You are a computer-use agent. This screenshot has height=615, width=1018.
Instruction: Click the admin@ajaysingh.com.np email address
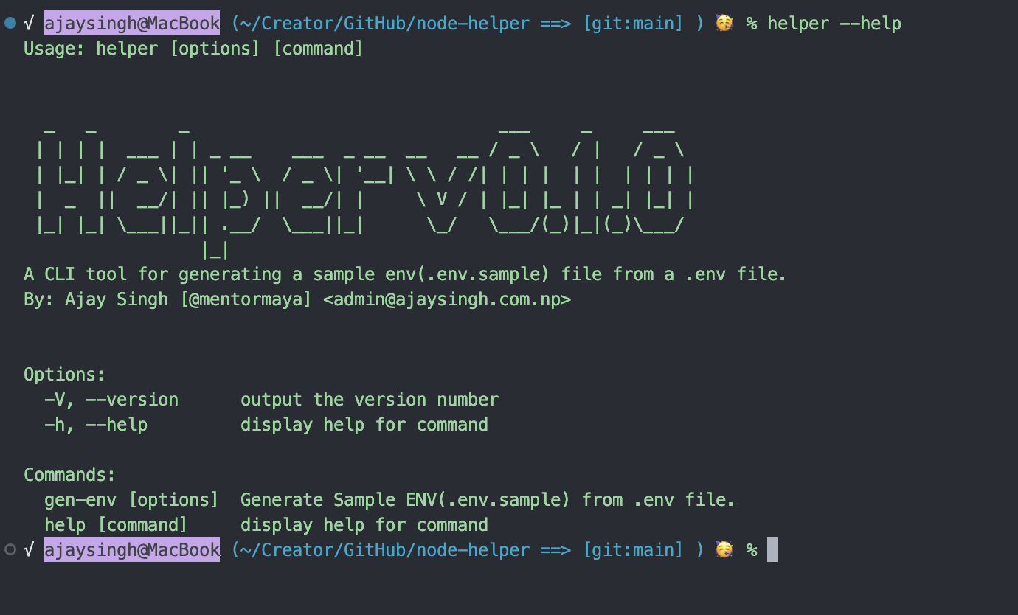447,299
